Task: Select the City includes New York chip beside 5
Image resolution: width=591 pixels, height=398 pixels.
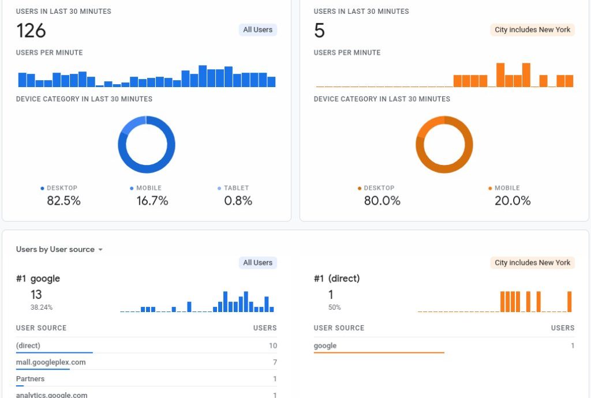Action: click(532, 30)
